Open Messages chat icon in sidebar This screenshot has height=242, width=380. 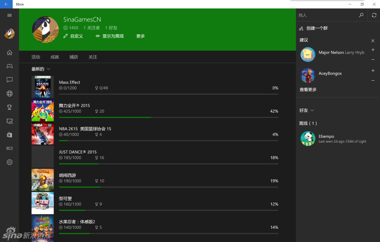10,80
